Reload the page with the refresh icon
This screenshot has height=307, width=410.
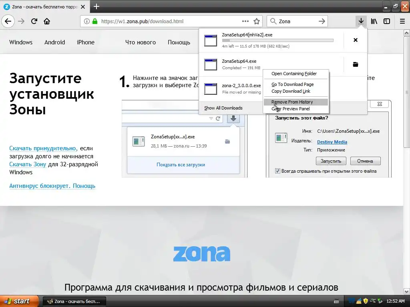[34, 22]
